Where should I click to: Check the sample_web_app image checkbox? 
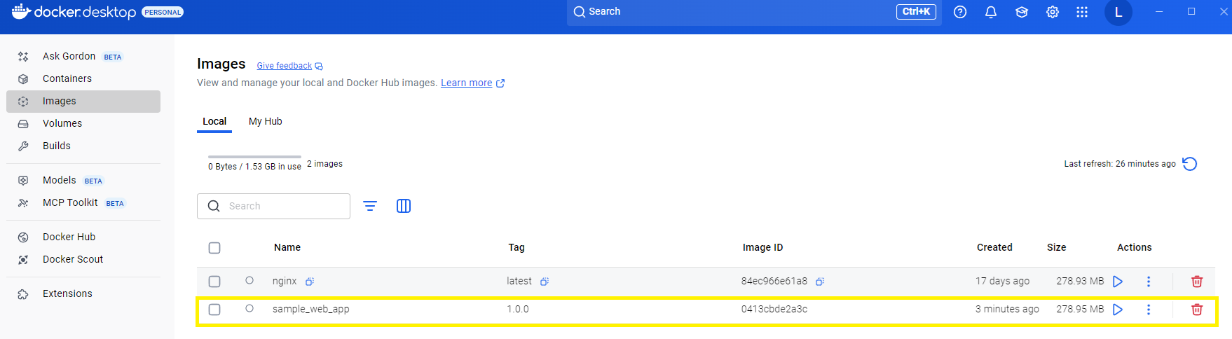click(x=214, y=310)
